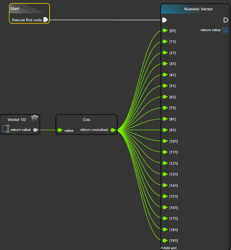231x250 pixels.
Task: Click the Start node's execute output pin
Action: click(46, 20)
